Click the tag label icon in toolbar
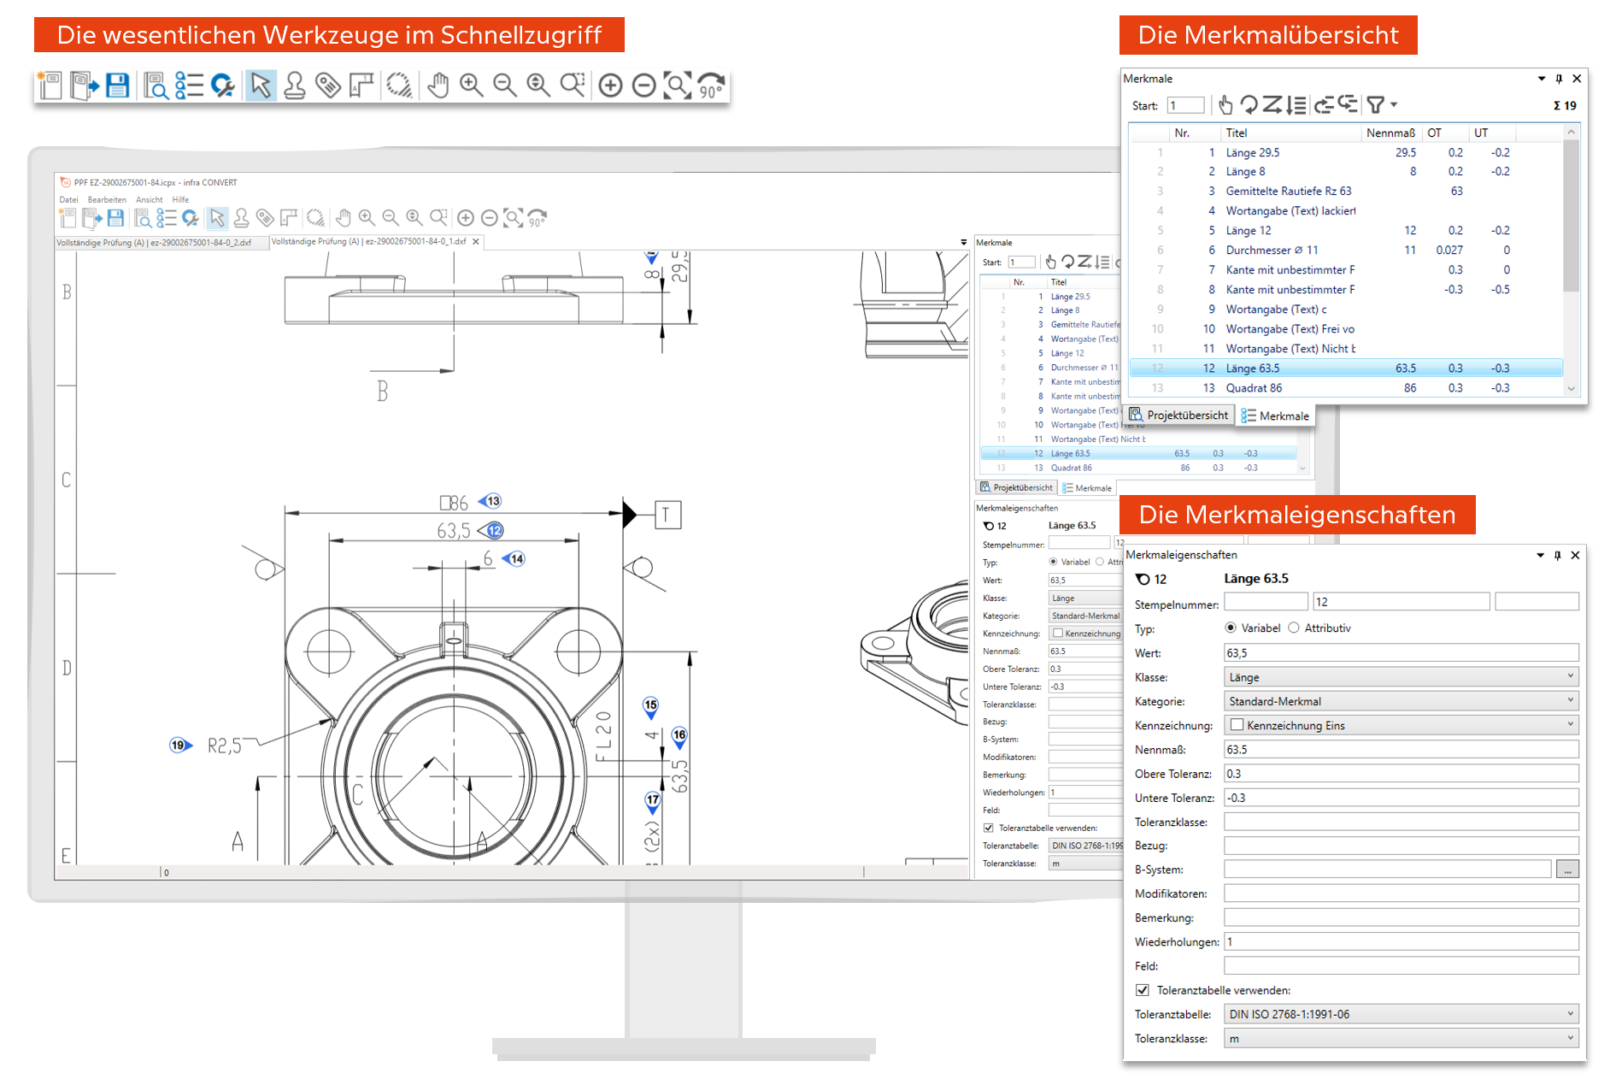The width and height of the screenshot is (1616, 1085). tap(328, 86)
